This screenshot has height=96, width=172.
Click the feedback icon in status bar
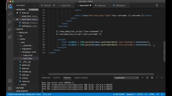[158, 94]
